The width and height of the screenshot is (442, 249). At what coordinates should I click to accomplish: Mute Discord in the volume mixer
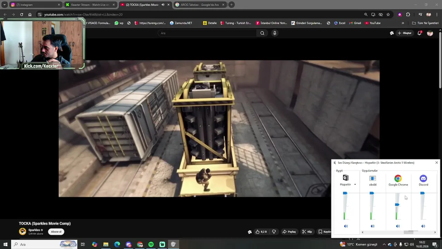tap(423, 226)
